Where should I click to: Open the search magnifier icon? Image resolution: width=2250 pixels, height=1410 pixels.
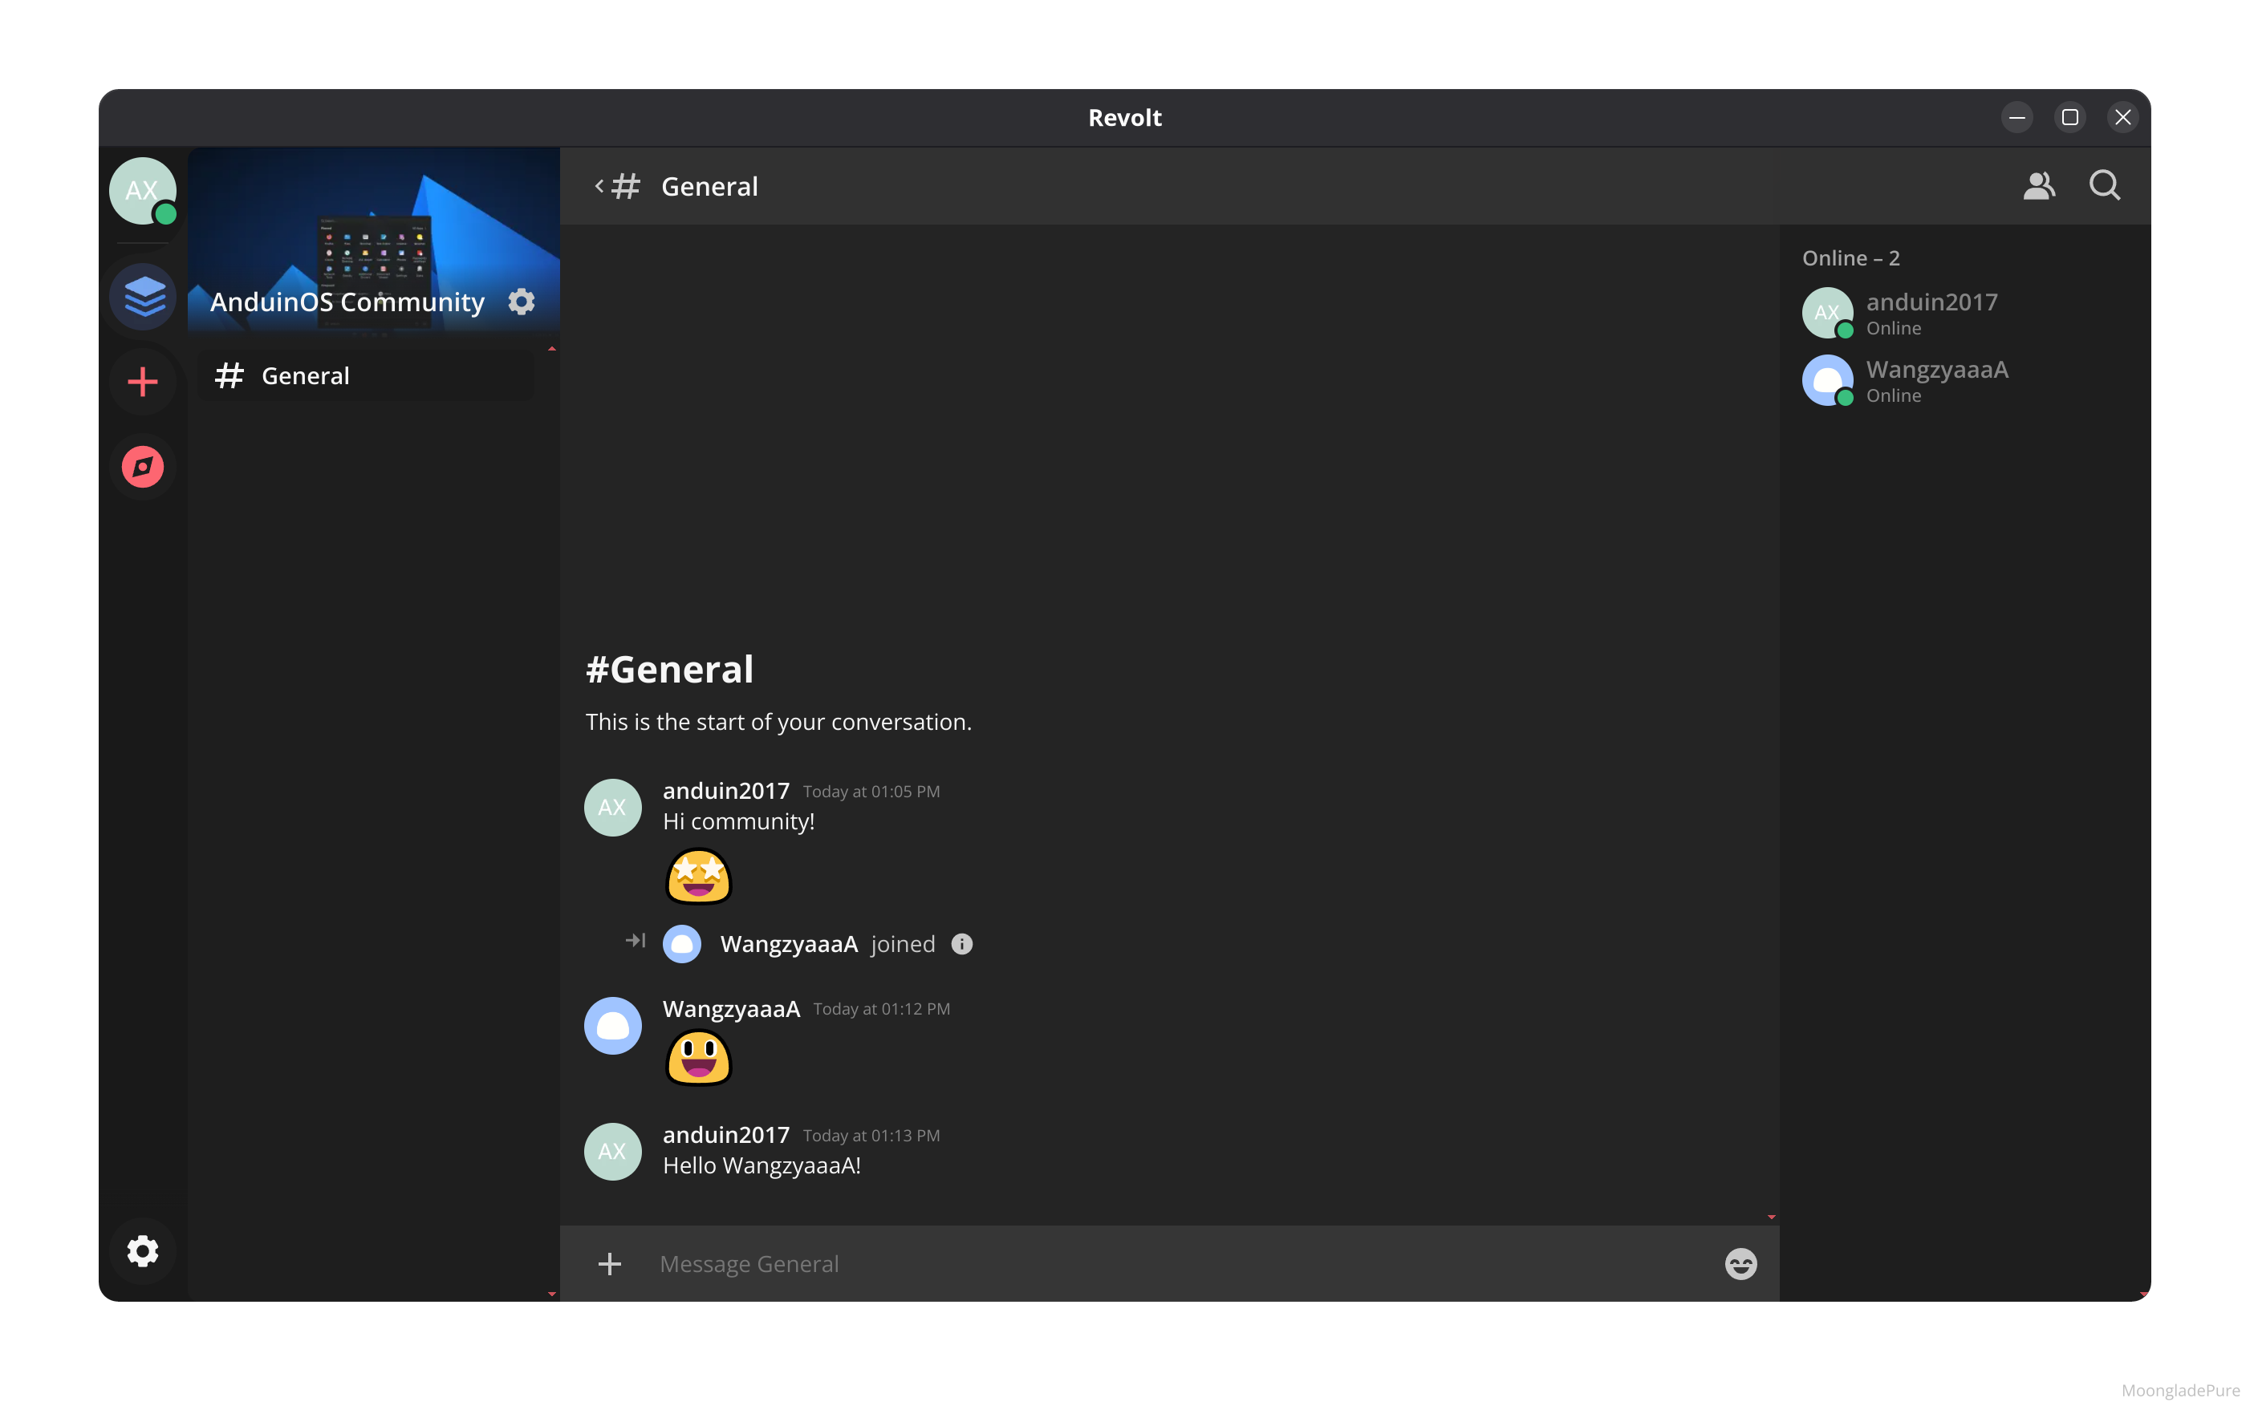(2106, 185)
